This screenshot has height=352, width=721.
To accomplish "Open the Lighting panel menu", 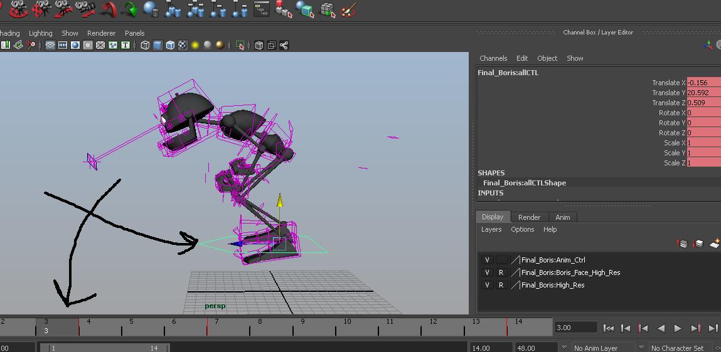I will pyautogui.click(x=40, y=33).
